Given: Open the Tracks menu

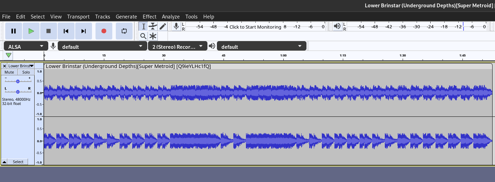Looking at the screenshot, I should click(x=102, y=16).
